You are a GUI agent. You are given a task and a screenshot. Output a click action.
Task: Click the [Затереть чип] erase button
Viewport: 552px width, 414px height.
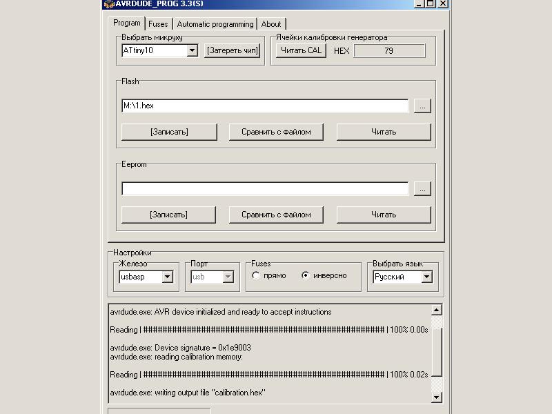click(x=232, y=50)
